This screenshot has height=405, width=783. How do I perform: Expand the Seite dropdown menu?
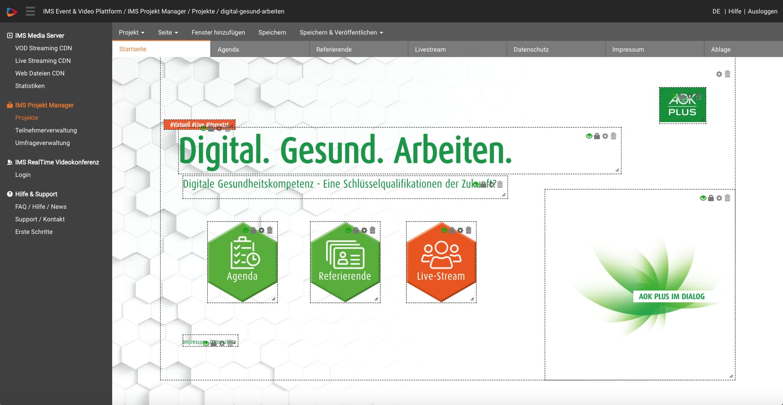(x=168, y=32)
